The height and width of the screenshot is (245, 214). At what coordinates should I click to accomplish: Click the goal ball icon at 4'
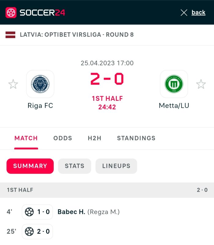[29, 212]
